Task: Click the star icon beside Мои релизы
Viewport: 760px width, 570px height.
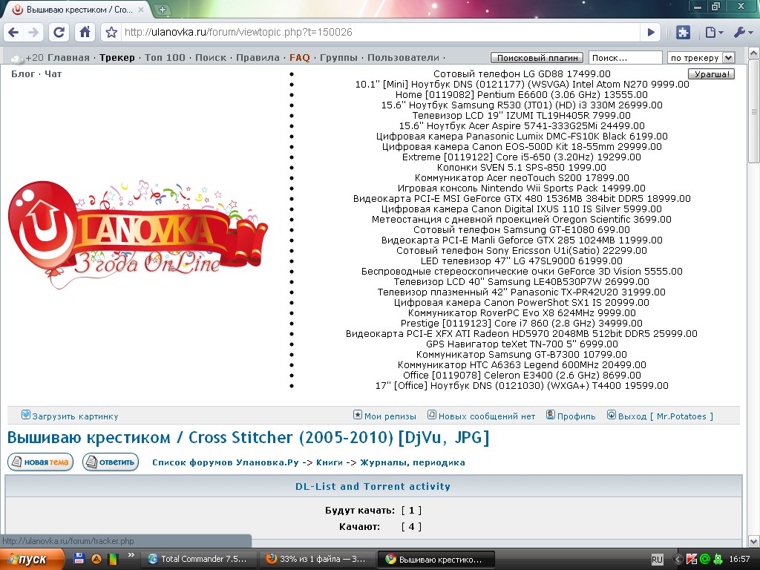Action: pos(358,415)
